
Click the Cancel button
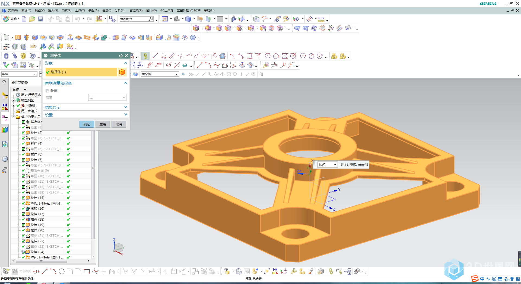coord(119,124)
